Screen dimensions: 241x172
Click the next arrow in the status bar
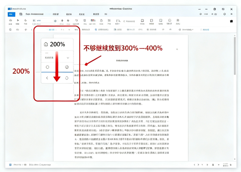(198, 165)
